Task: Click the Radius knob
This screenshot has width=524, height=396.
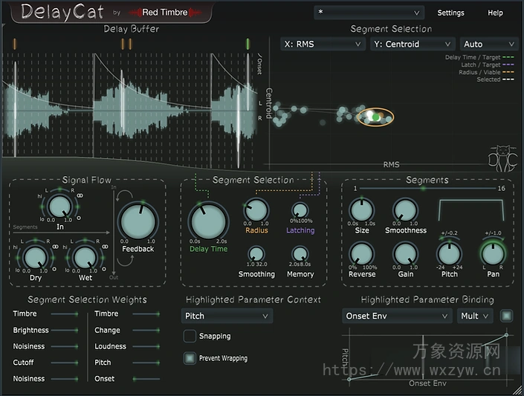Action: pyautogui.click(x=256, y=210)
